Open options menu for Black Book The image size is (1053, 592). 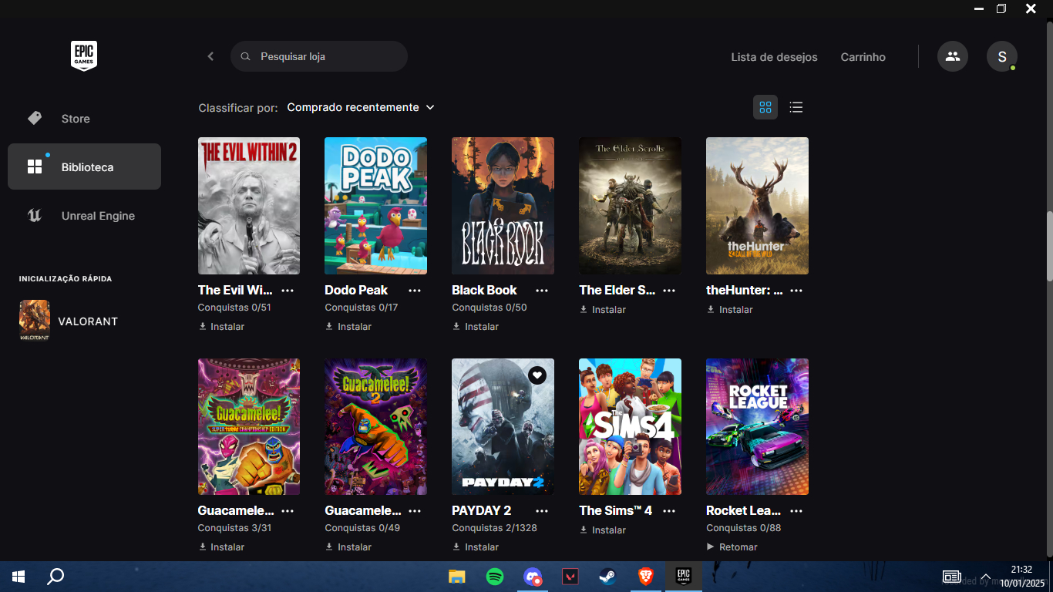(542, 291)
